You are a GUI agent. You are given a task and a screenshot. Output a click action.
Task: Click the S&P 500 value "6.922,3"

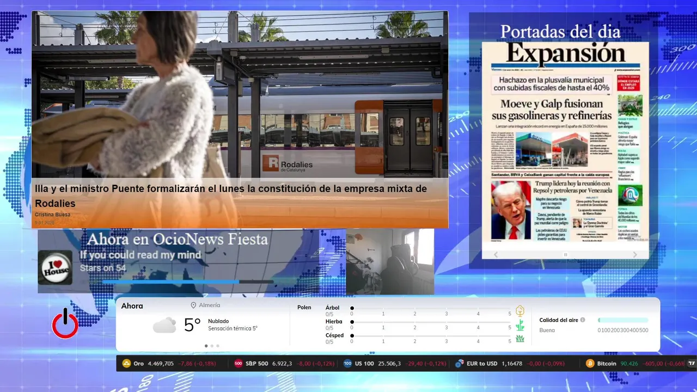pos(282,363)
